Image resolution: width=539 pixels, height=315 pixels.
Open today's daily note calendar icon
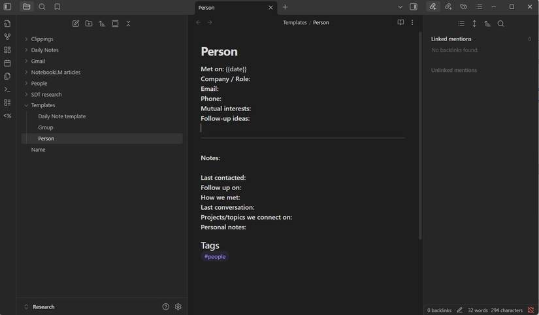(x=7, y=63)
